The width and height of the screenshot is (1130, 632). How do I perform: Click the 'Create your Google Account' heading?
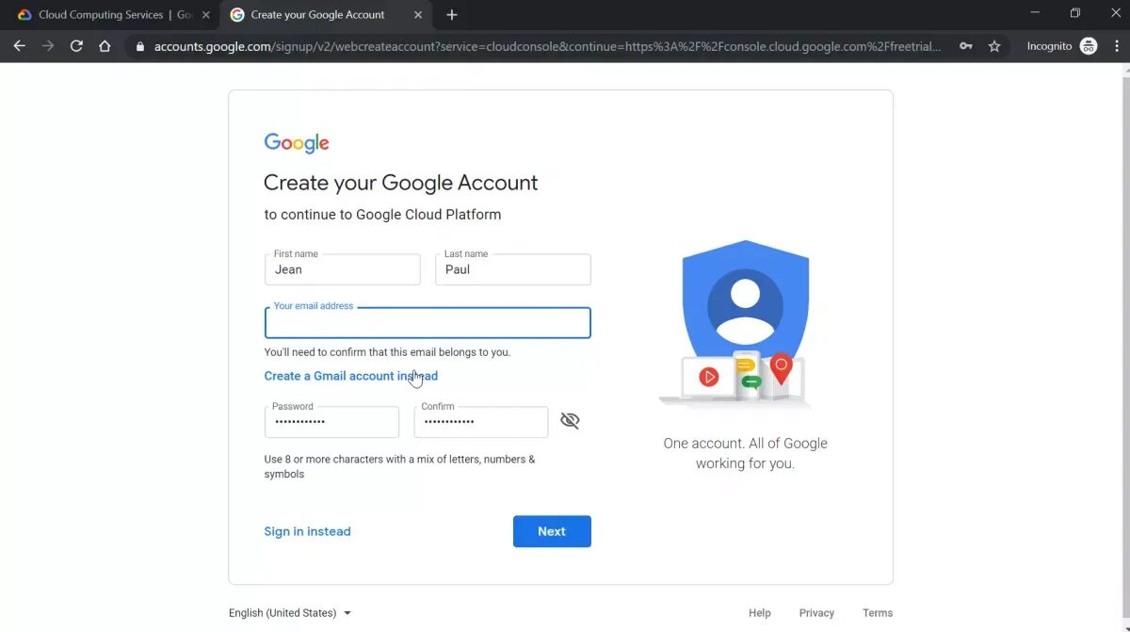[x=401, y=183]
